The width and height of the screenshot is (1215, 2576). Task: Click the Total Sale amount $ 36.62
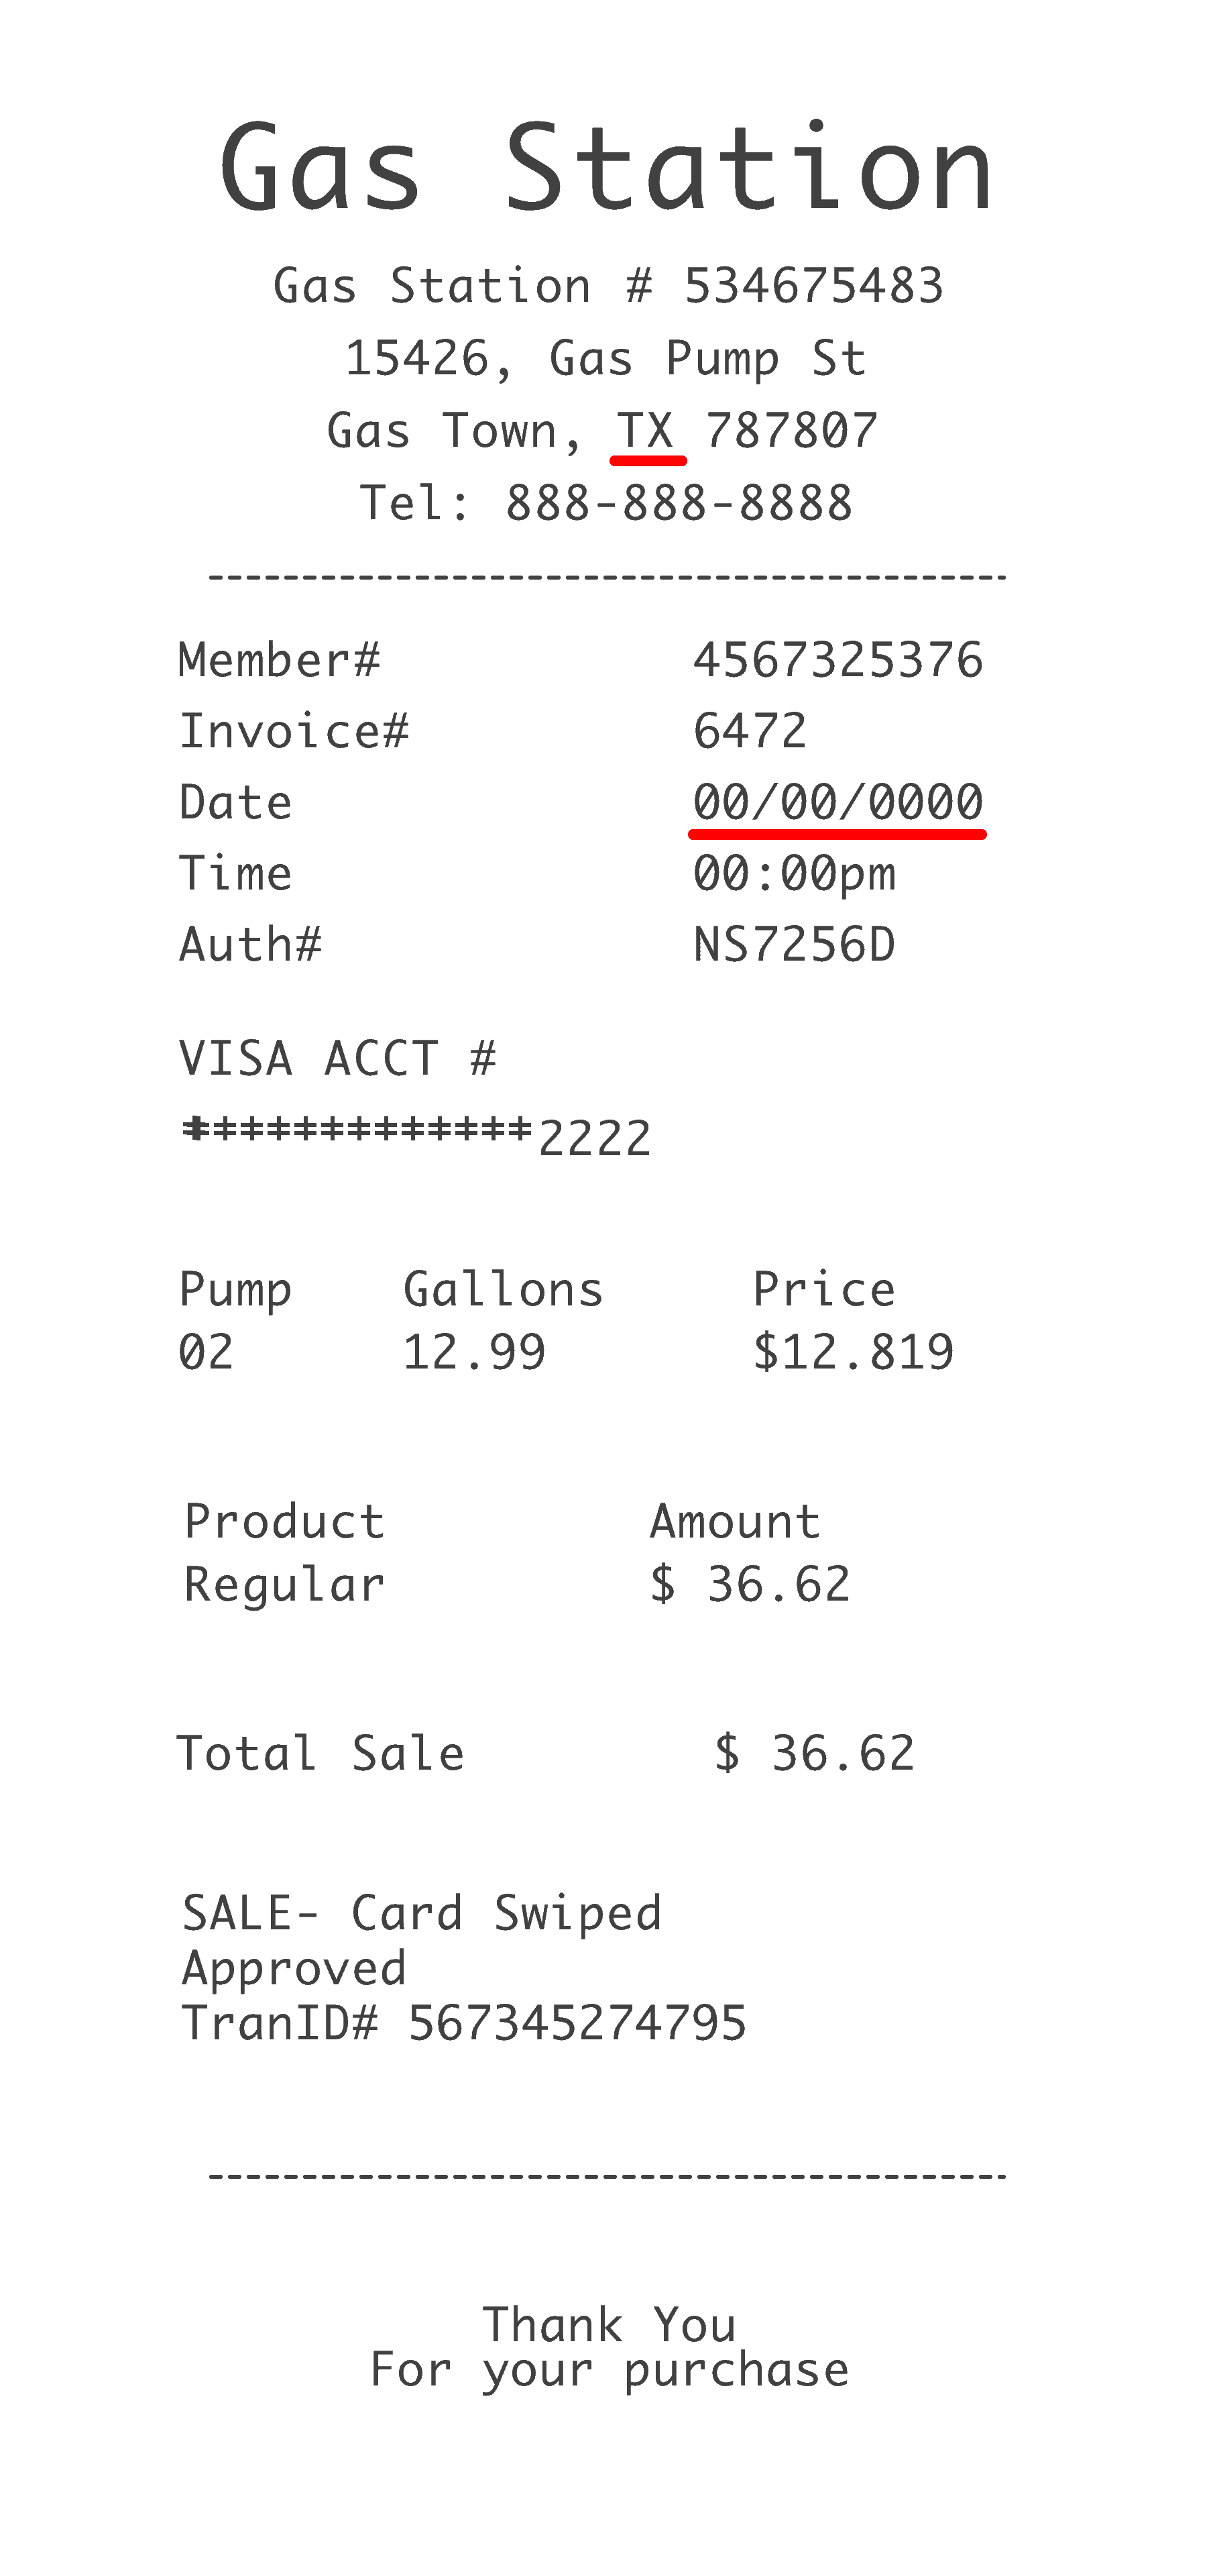(814, 1754)
